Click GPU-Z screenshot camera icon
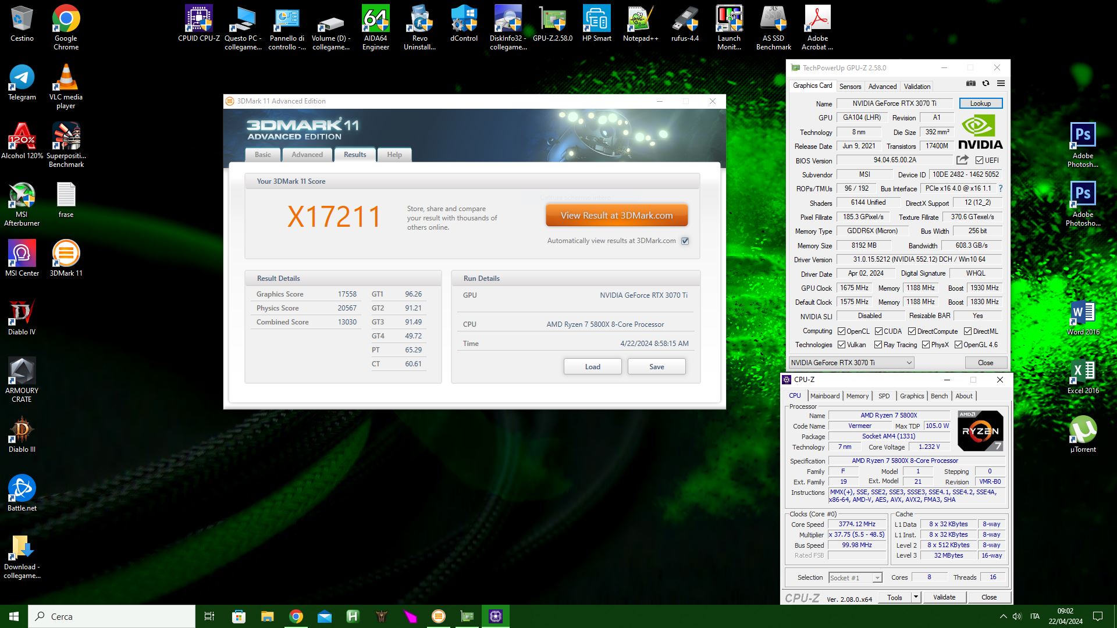 (971, 84)
